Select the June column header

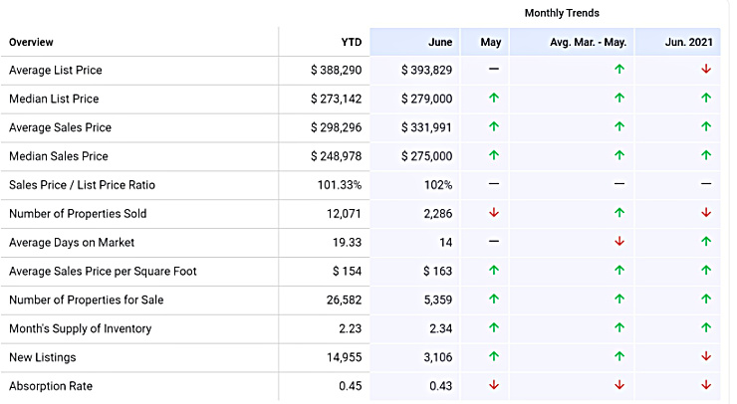tap(440, 42)
